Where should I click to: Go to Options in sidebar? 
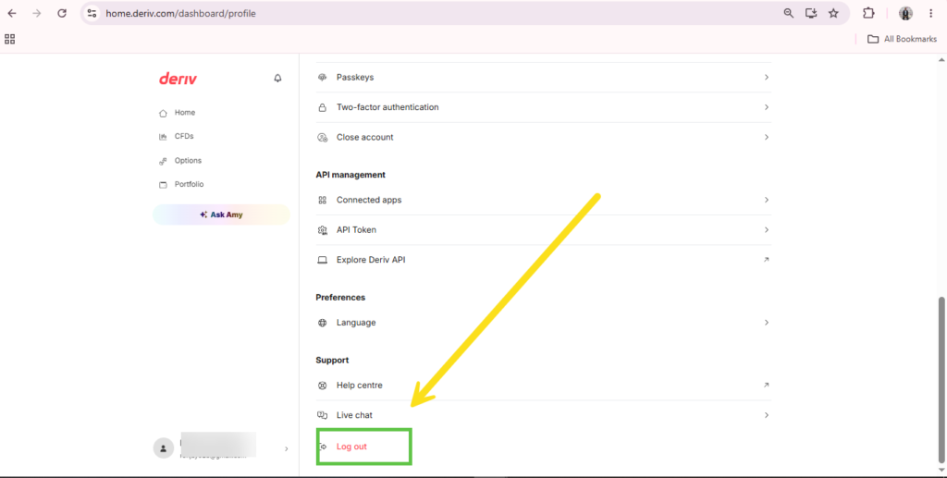[188, 161]
